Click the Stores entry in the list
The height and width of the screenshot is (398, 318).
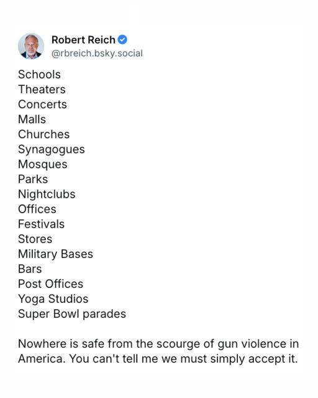coord(35,239)
